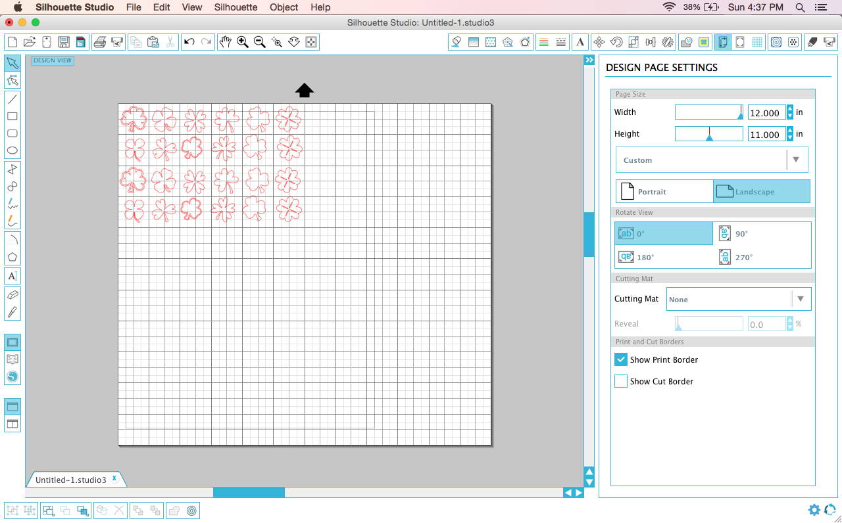Open the Line Color window
842x523 pixels.
(x=544, y=42)
